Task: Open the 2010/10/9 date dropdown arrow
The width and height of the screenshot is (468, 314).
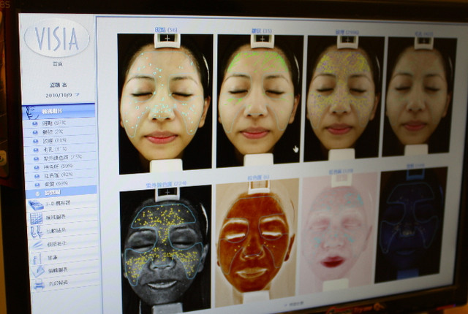Action: (77, 95)
